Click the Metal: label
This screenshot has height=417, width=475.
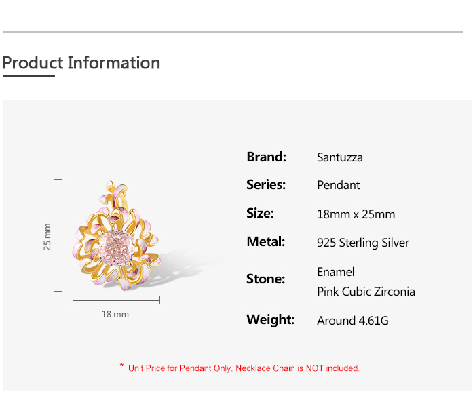click(265, 241)
